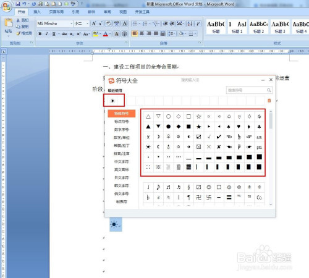The height and width of the screenshot is (278, 309).
Task: Switch to the 页面布局 ribbon tab
Action: pos(56,12)
